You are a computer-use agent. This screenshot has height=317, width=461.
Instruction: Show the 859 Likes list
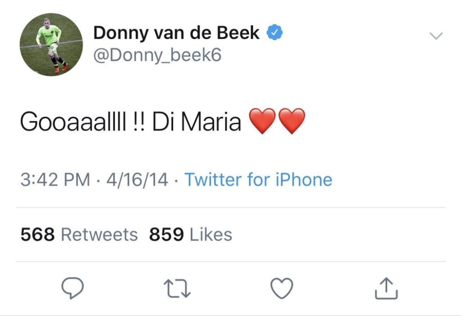[x=190, y=235]
